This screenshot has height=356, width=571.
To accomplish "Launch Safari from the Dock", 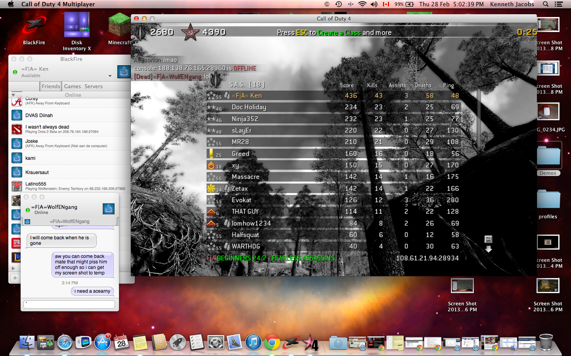I will click(65, 343).
